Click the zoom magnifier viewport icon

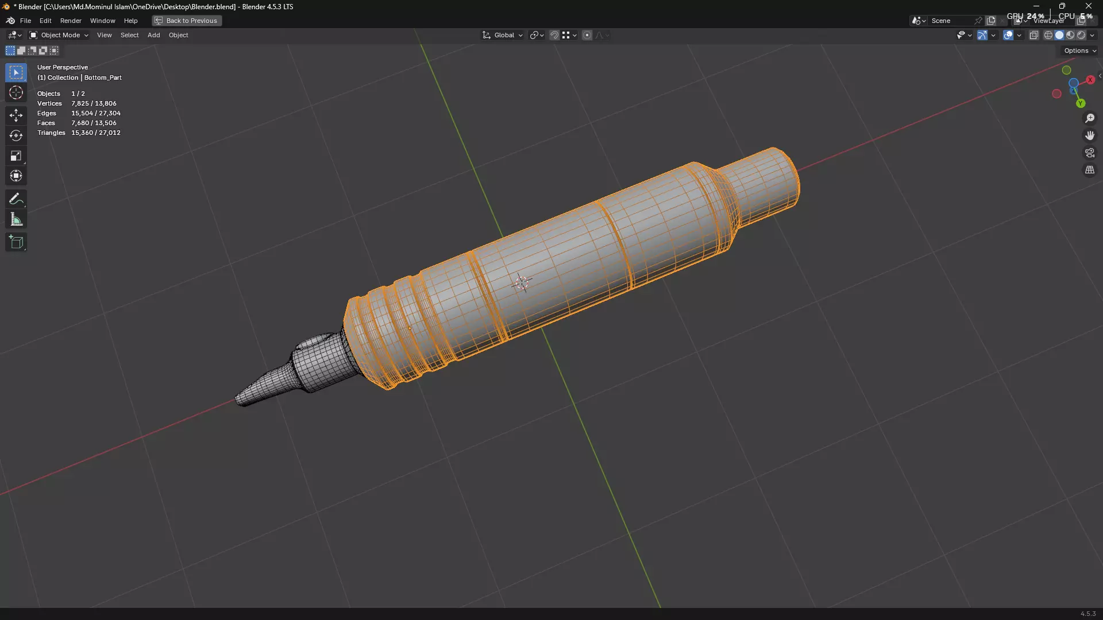pos(1090,118)
